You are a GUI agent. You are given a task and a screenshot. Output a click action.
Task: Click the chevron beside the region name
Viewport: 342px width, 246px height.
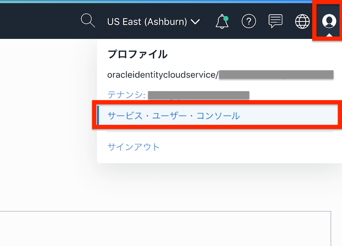click(x=196, y=22)
